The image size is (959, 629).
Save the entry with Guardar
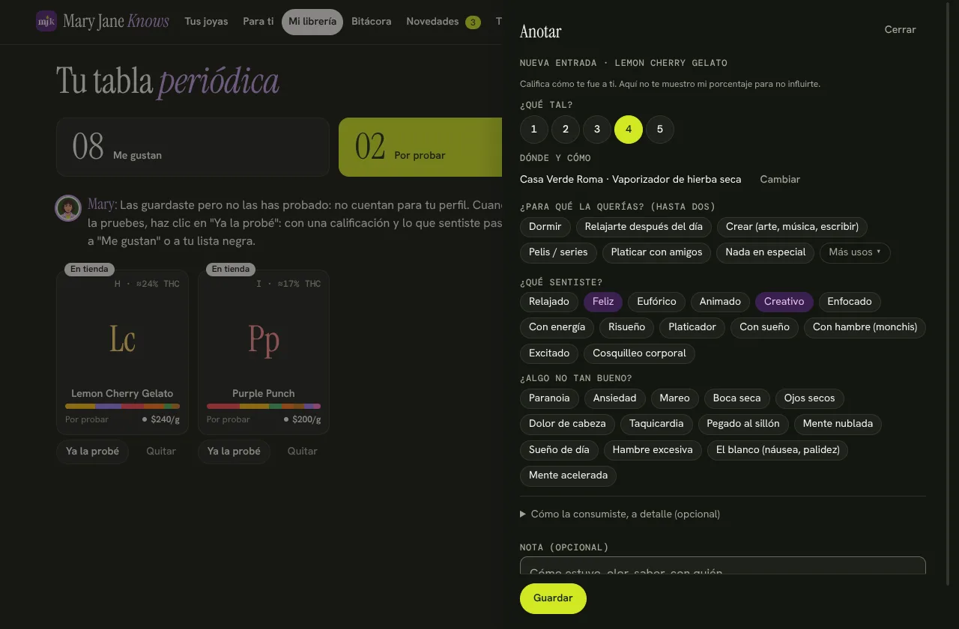click(553, 598)
